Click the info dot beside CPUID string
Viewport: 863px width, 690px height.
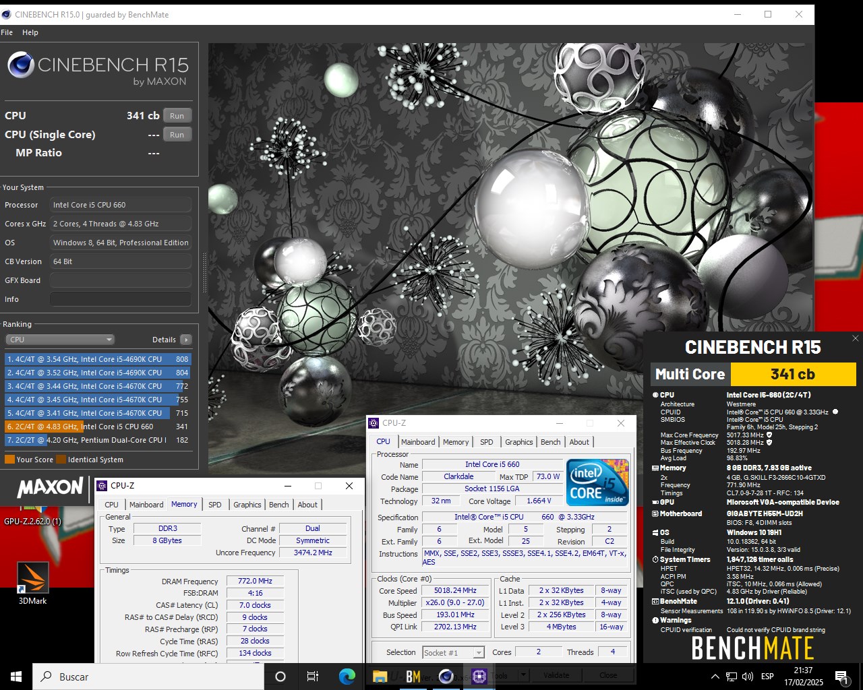click(x=835, y=412)
